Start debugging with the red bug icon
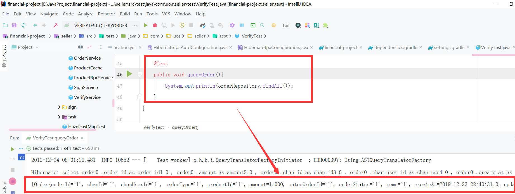This screenshot has height=194, width=515. click(155, 25)
